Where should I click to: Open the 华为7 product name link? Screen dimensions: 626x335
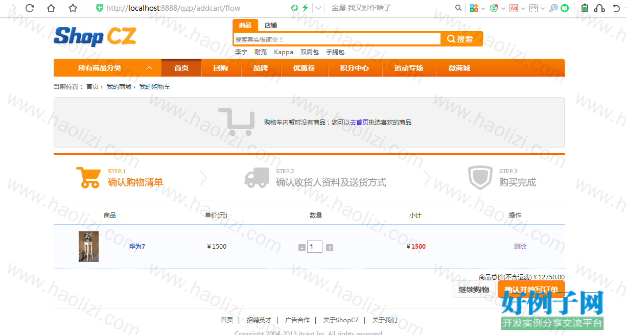click(137, 247)
